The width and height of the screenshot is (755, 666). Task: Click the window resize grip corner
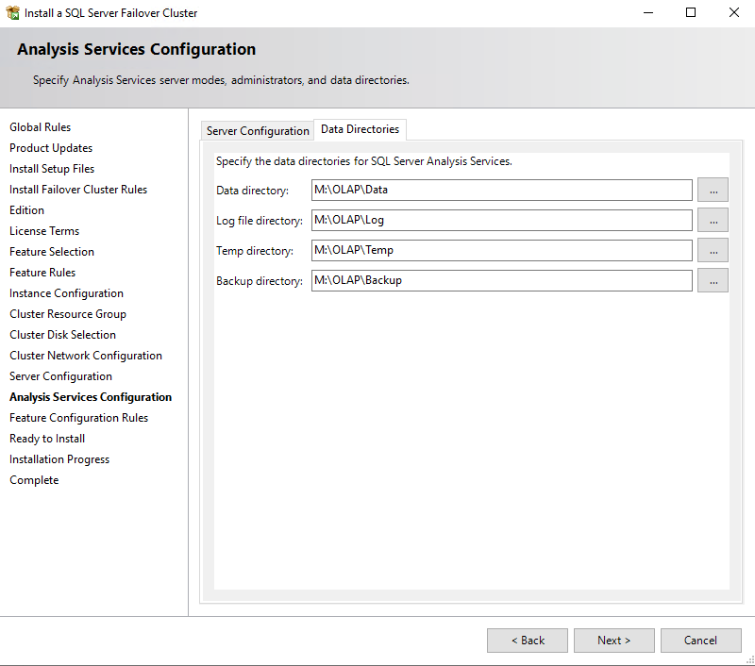click(x=750, y=661)
